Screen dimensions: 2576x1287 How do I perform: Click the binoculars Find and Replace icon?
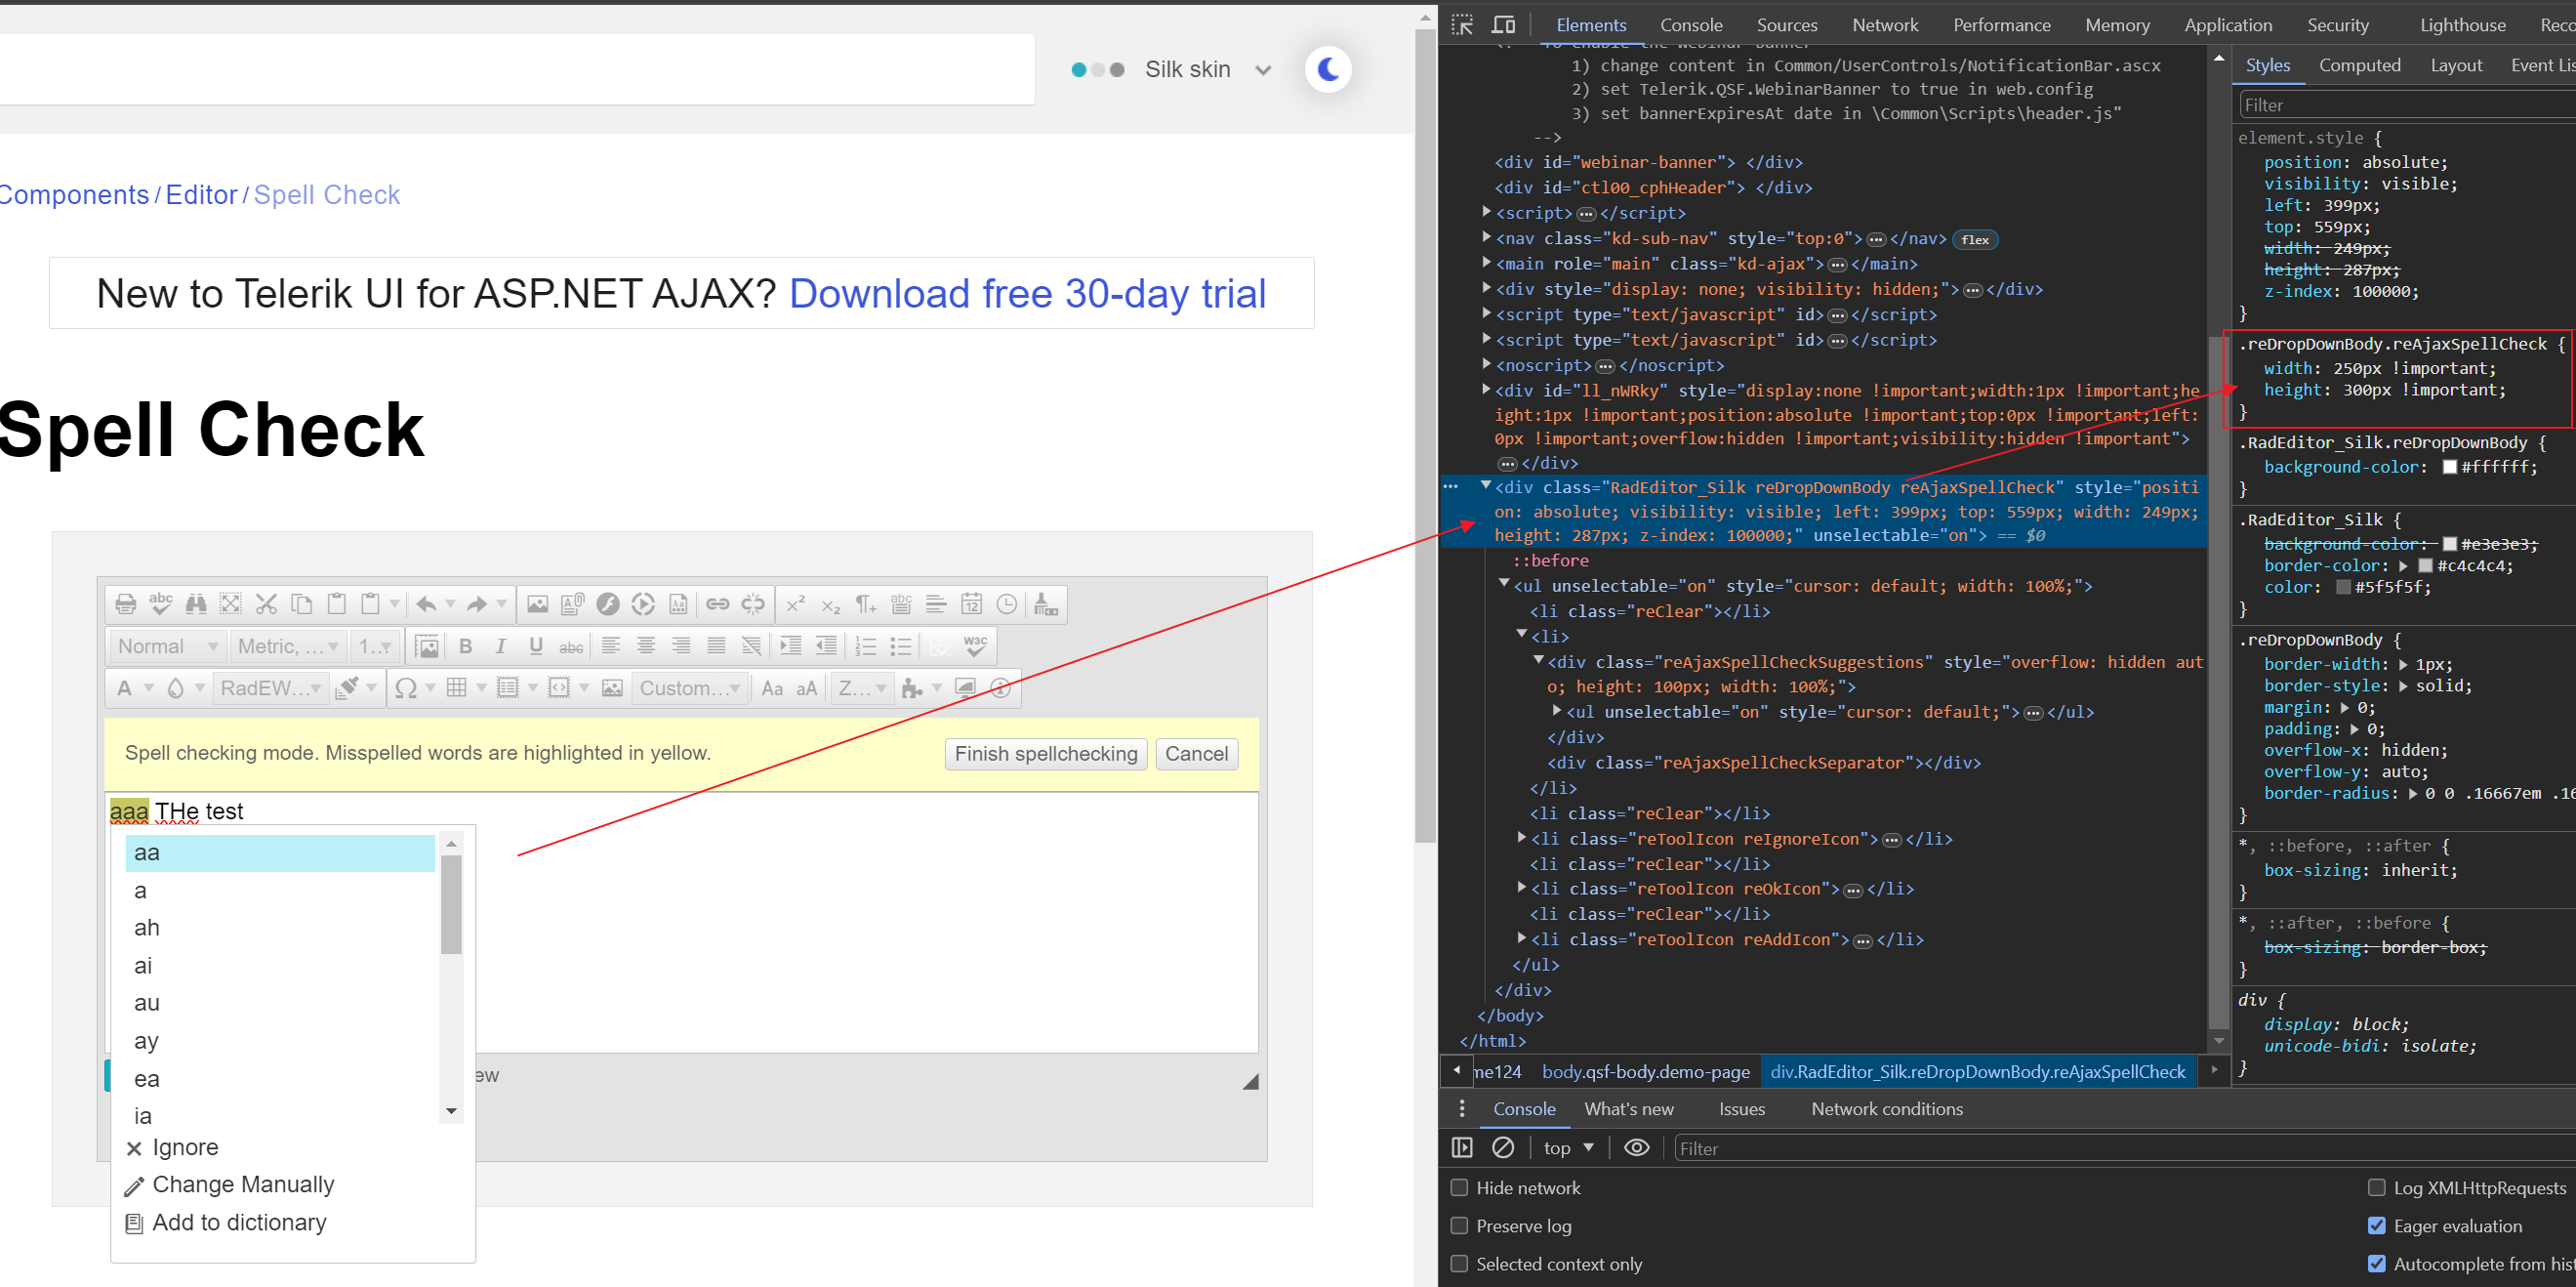tap(196, 604)
